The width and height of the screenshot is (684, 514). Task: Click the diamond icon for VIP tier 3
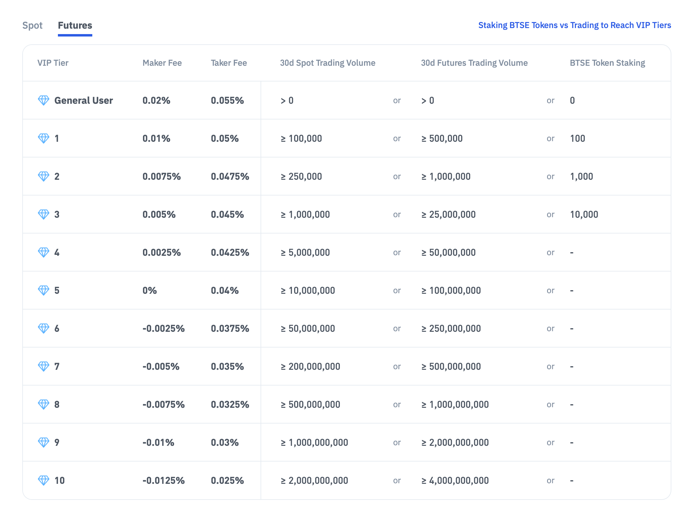pos(44,215)
